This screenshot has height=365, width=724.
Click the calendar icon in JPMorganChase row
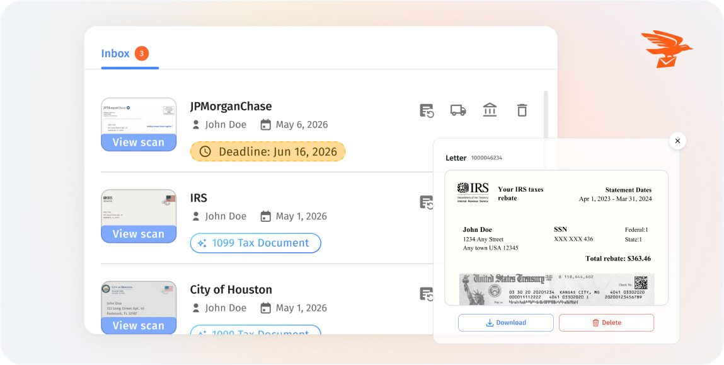265,125
